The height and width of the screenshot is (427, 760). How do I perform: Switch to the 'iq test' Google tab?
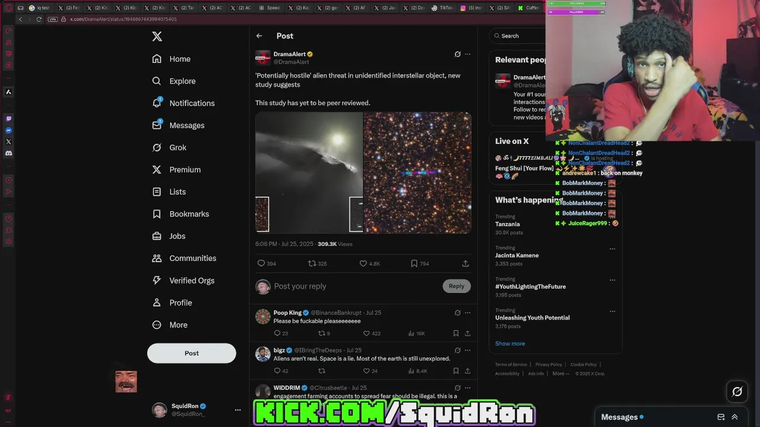41,8
